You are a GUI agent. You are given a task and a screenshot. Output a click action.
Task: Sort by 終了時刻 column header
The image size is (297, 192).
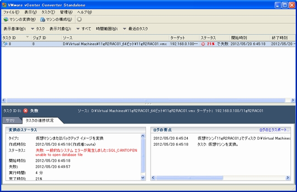coord(283,38)
